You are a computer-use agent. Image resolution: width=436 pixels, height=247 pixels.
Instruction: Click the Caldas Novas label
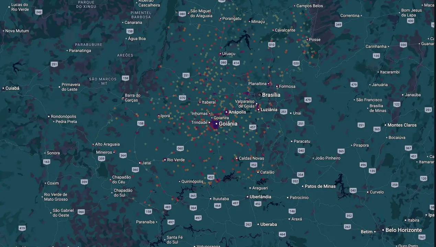[252, 158]
